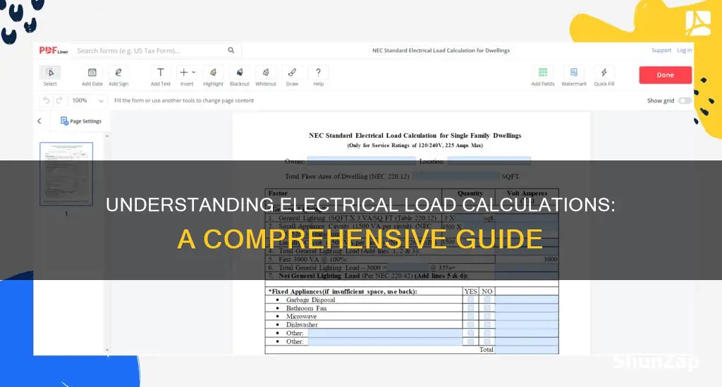Check NO for Dishwasher
722x387 pixels.
point(487,324)
